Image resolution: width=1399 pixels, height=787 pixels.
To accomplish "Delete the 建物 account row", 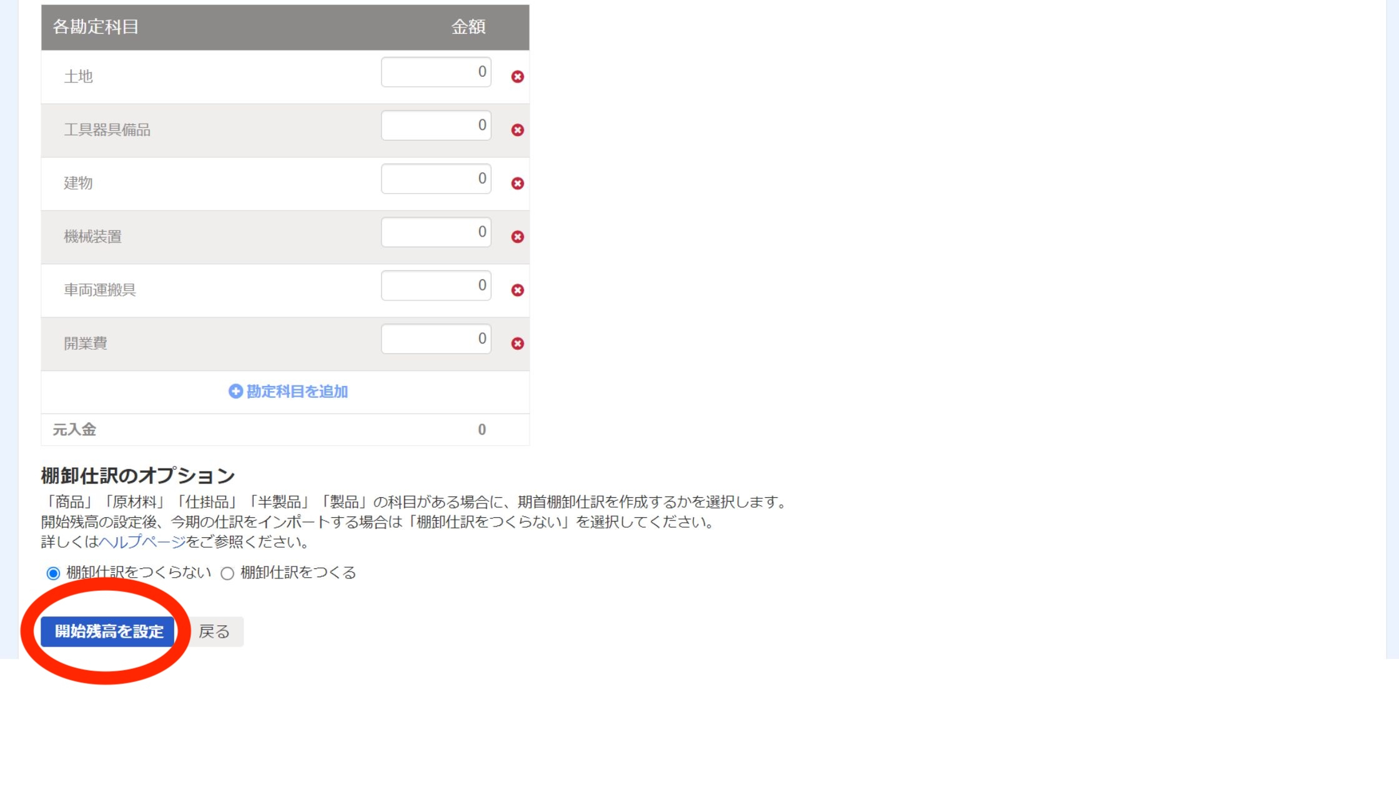I will click(517, 183).
